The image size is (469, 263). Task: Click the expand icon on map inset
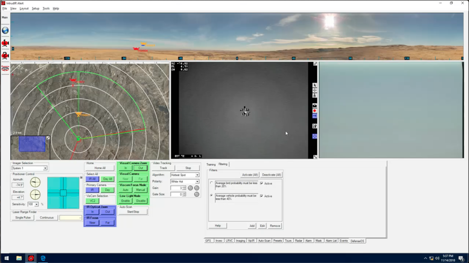[x=48, y=138]
